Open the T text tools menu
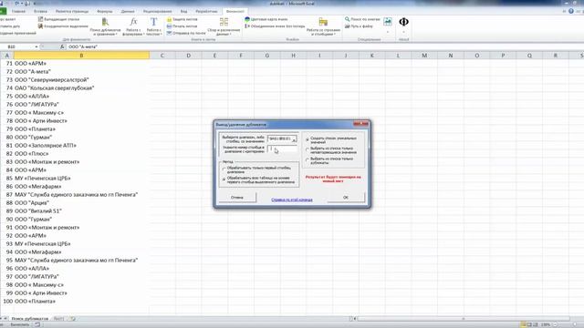584x328 pixels. click(153, 26)
